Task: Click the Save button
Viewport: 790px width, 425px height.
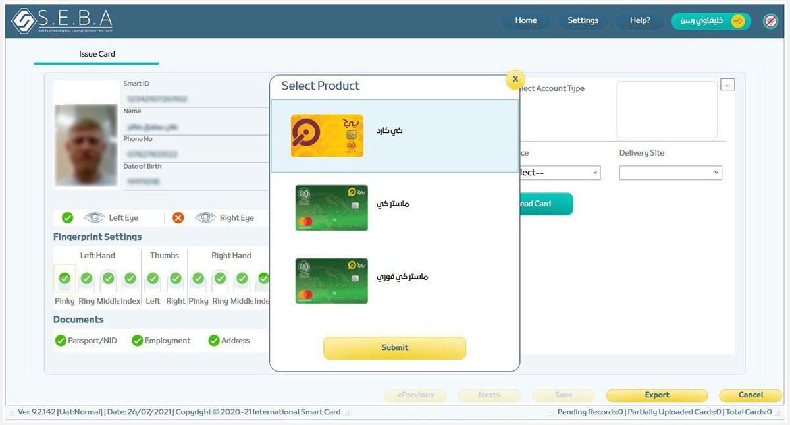Action: click(x=564, y=395)
